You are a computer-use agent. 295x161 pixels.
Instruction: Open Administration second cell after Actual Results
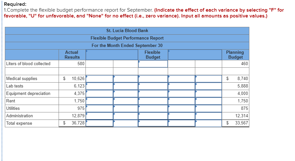(x=126, y=116)
